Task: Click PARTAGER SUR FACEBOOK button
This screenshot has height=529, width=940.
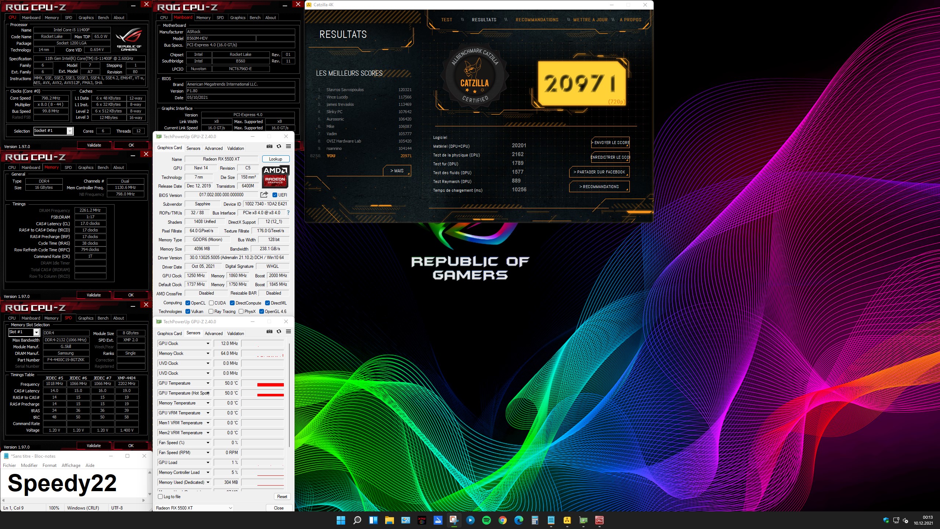Action: [599, 172]
